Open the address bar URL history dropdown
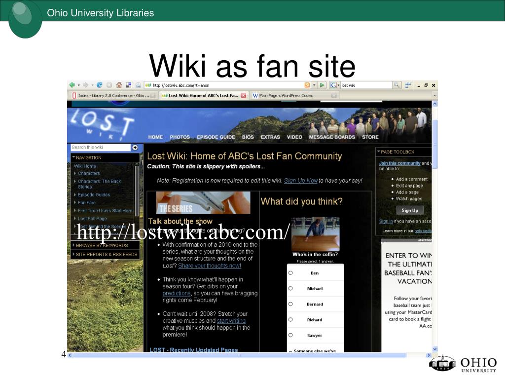Image resolution: width=505 pixels, height=379 pixels. point(314,85)
